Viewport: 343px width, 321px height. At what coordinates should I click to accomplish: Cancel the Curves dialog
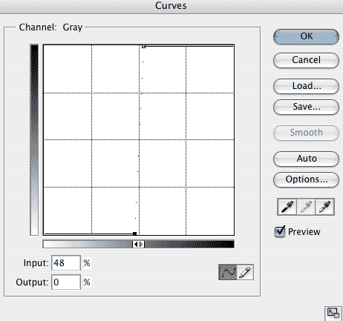306,60
